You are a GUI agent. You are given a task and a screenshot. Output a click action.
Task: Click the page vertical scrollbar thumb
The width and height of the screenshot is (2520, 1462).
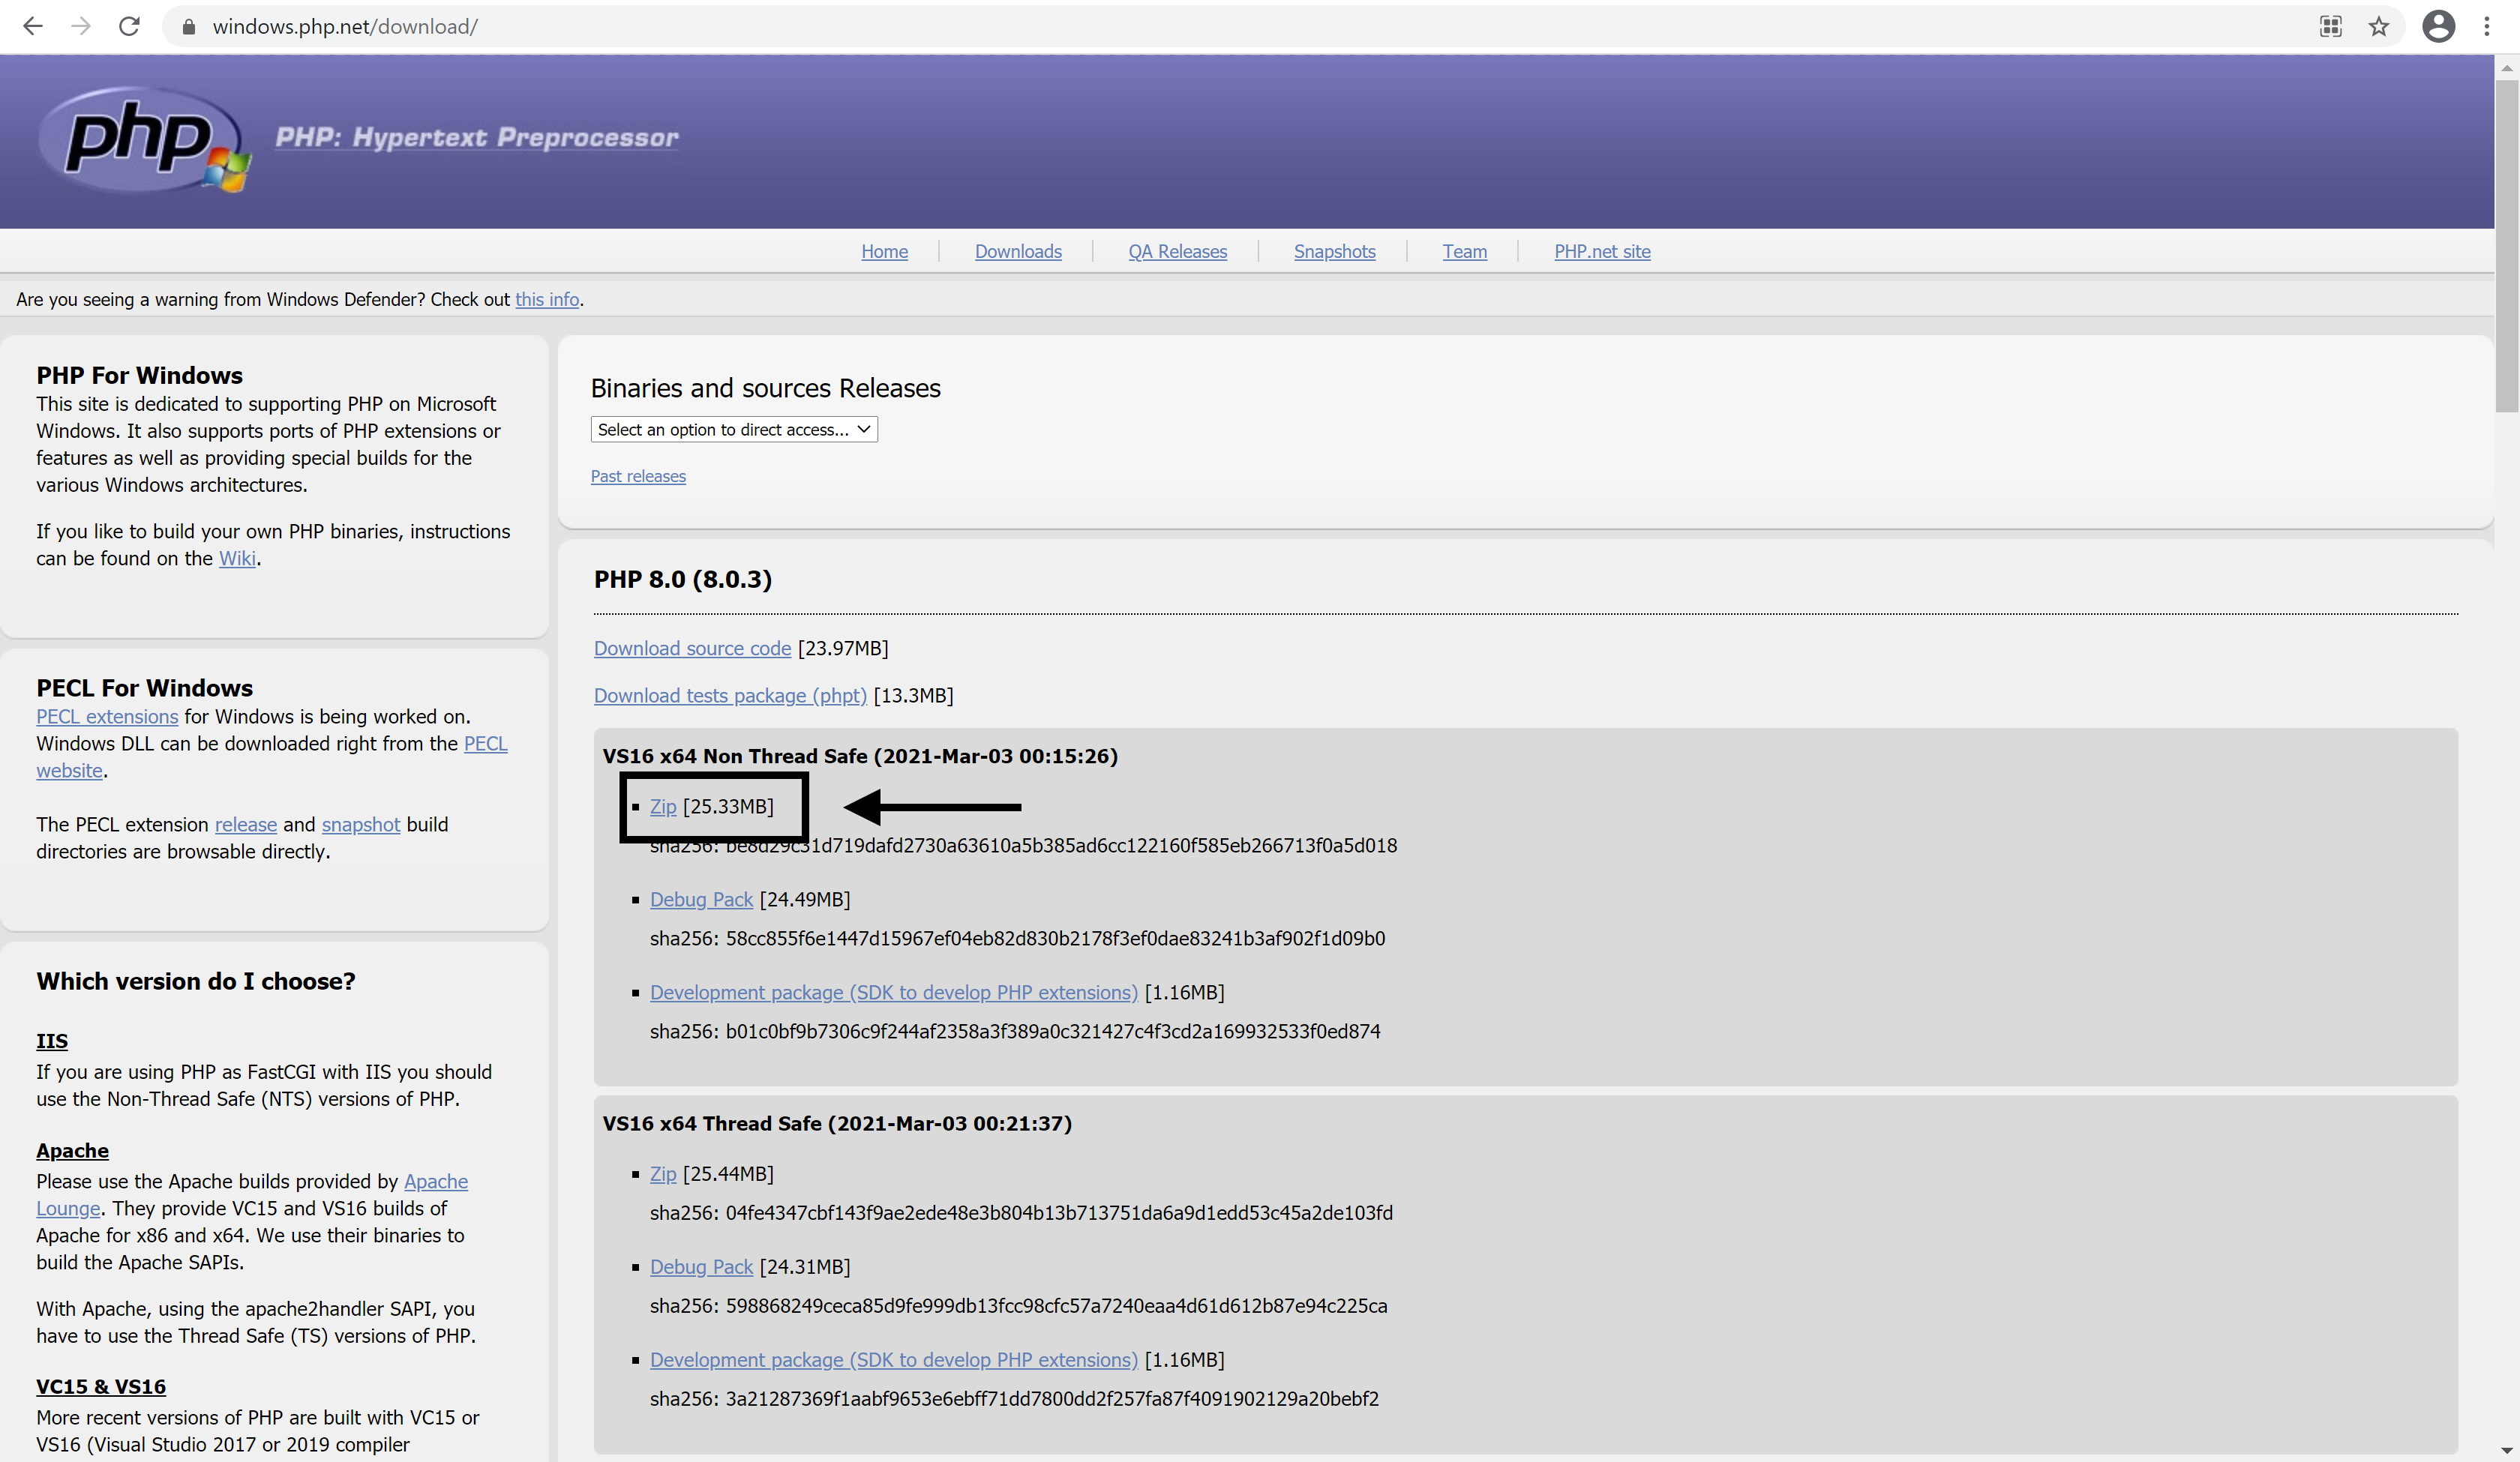coord(2506,246)
